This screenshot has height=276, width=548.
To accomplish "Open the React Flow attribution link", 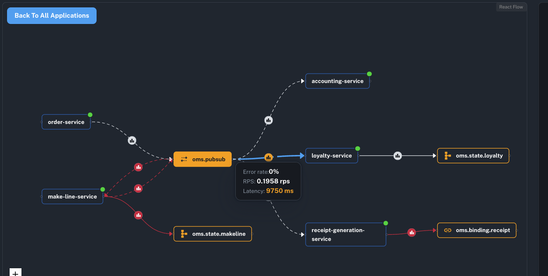I will tap(511, 7).
